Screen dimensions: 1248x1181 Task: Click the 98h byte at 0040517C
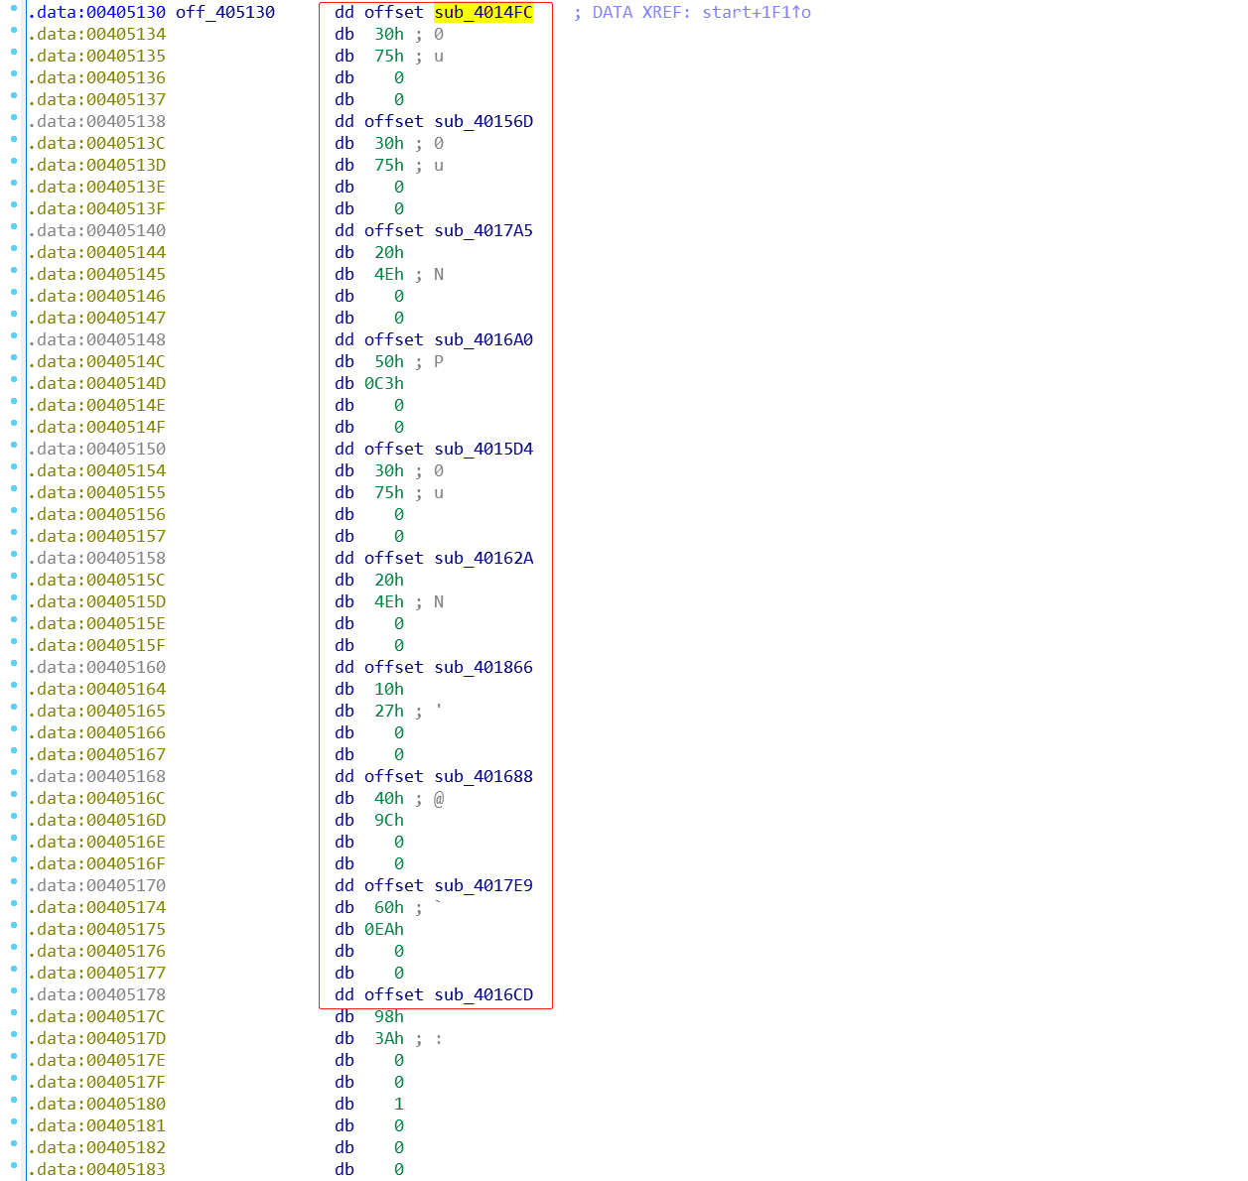389,1016
